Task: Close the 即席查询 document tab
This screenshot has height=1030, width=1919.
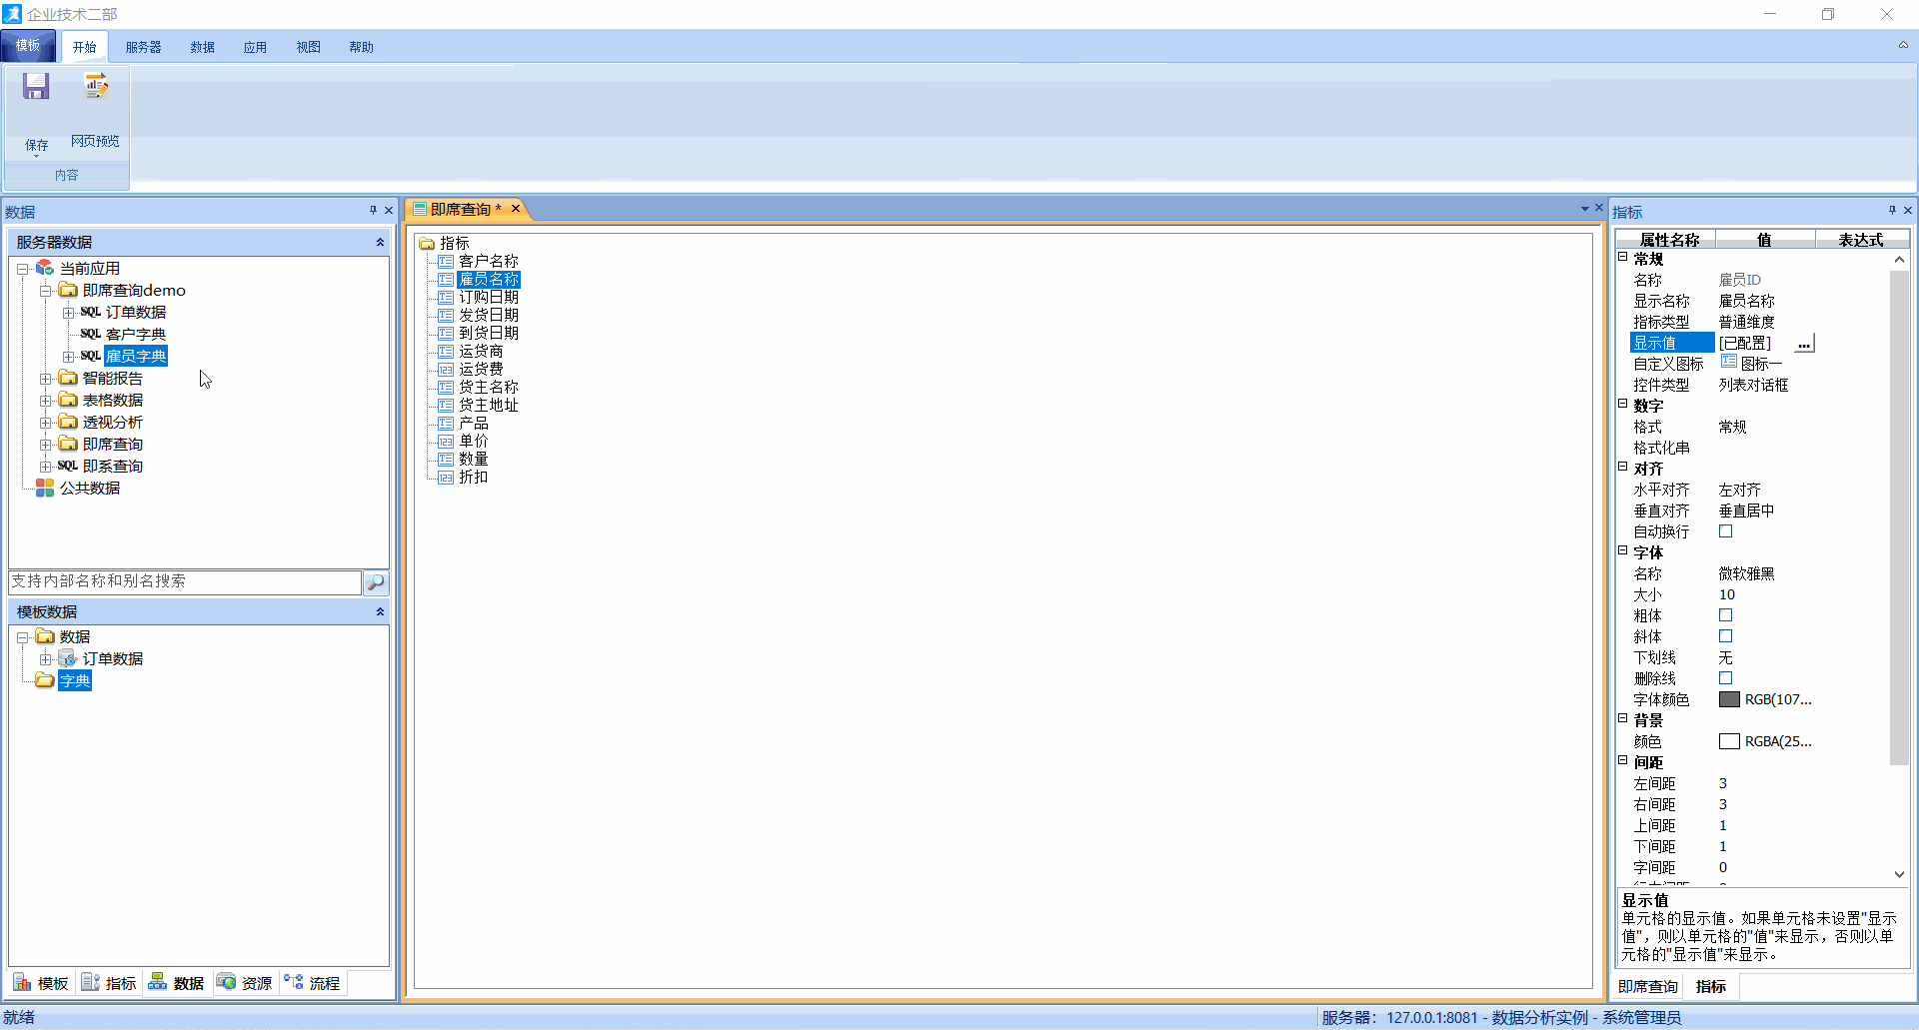Action: click(516, 209)
